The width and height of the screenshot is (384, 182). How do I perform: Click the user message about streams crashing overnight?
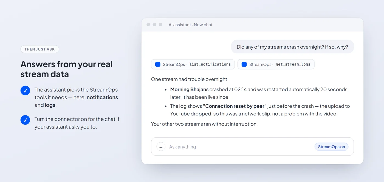pos(292,47)
